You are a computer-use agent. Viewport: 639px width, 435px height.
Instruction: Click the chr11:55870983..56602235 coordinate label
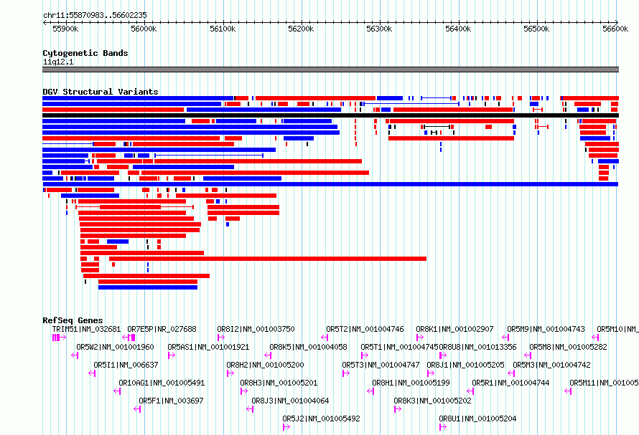tap(95, 15)
